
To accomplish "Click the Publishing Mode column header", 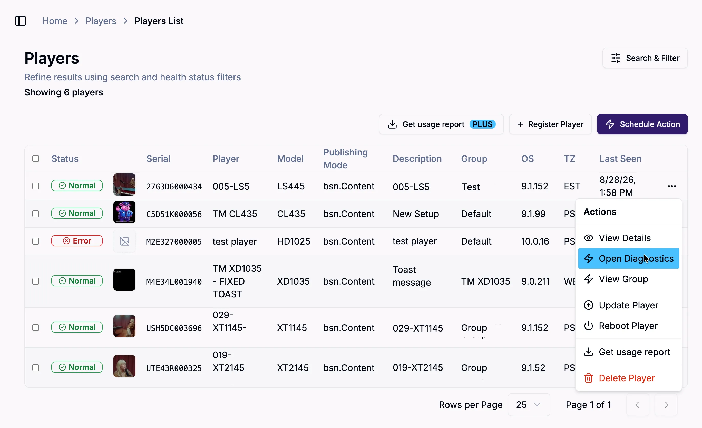I will coord(346,159).
